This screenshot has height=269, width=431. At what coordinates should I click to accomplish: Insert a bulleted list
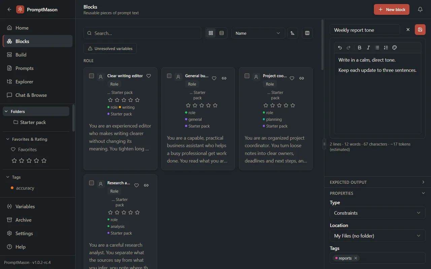pyautogui.click(x=377, y=48)
